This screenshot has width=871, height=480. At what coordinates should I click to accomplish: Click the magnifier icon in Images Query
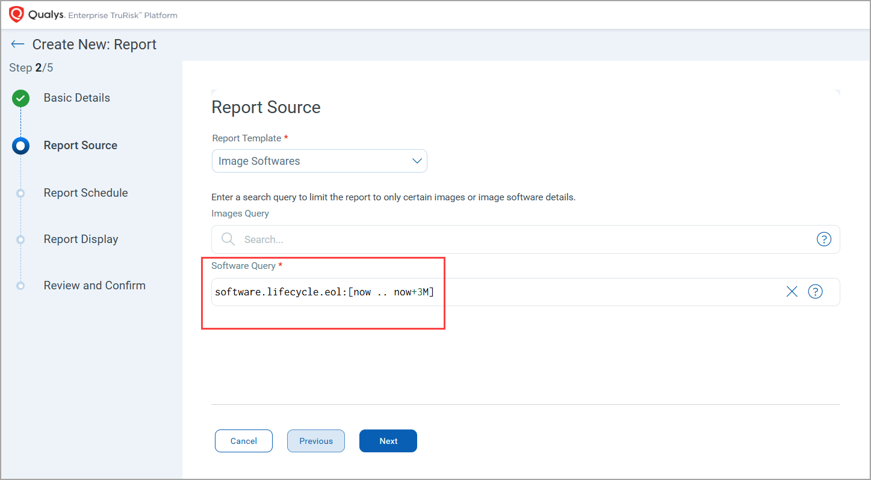(x=228, y=239)
